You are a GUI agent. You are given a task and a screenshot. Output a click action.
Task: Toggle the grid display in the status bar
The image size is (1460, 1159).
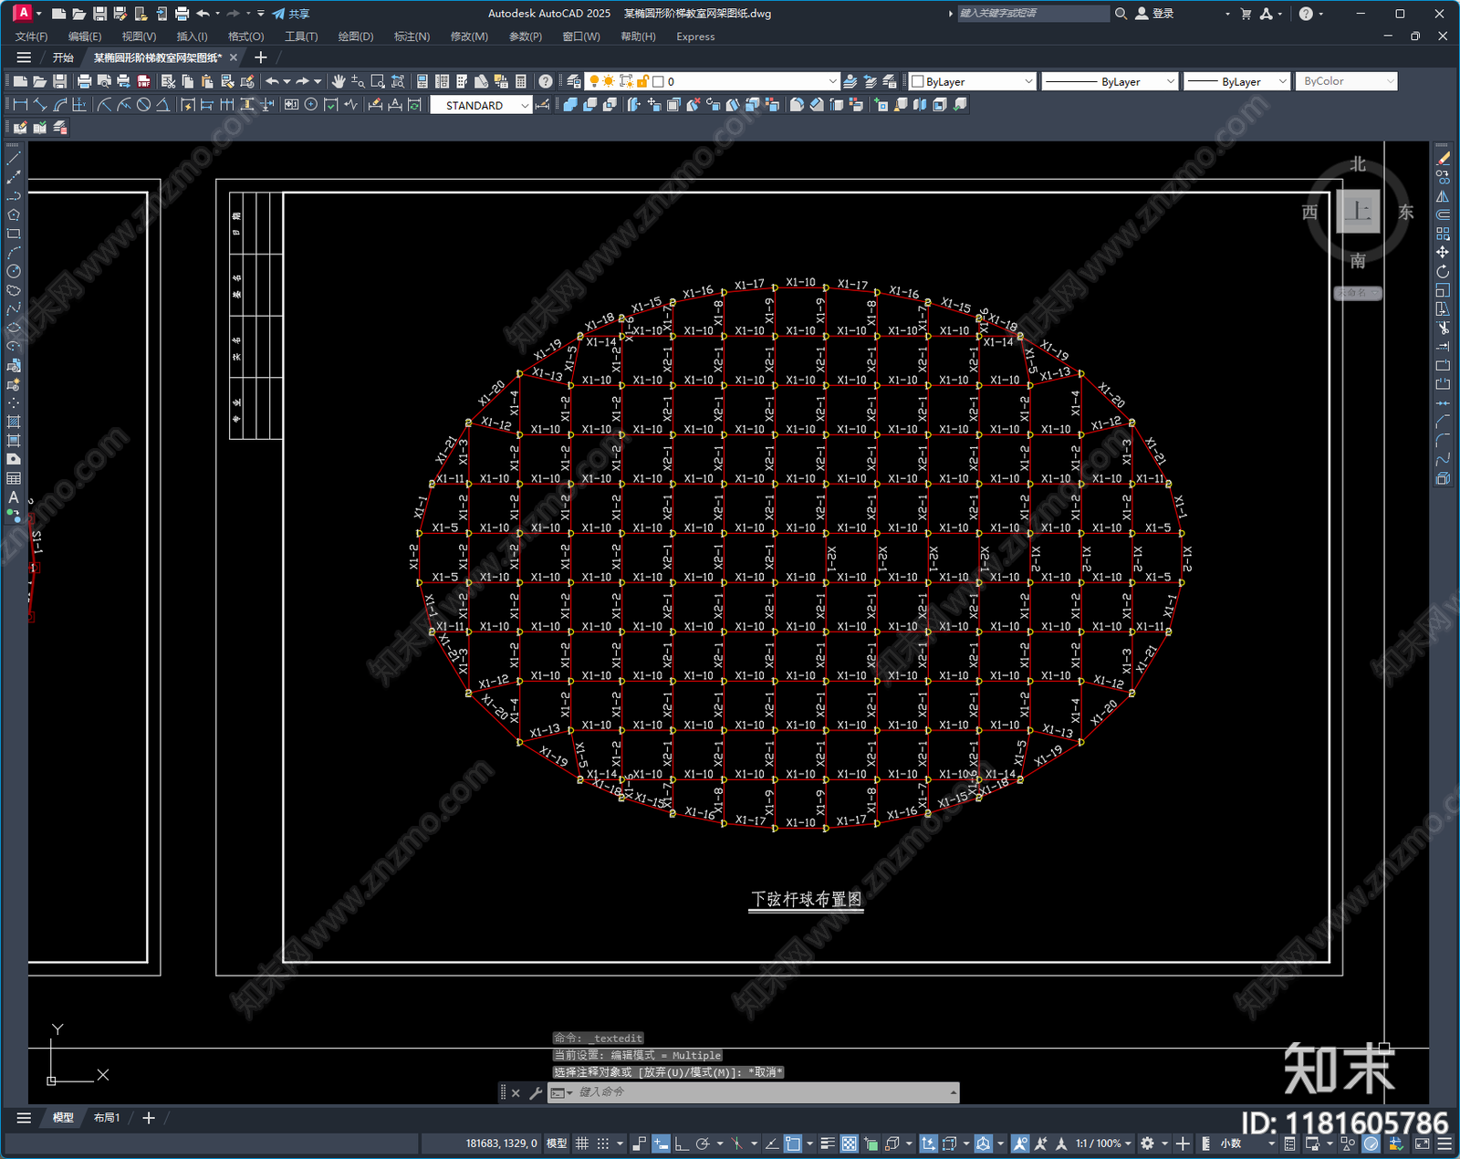581,1143
